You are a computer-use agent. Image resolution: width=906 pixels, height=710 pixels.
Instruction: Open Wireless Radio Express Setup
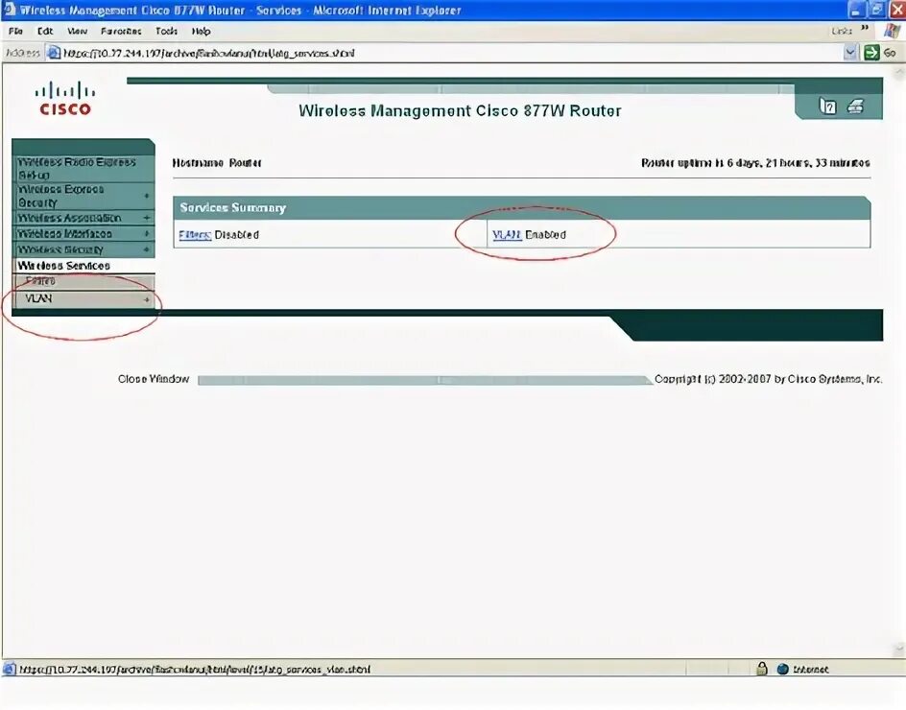tap(83, 168)
